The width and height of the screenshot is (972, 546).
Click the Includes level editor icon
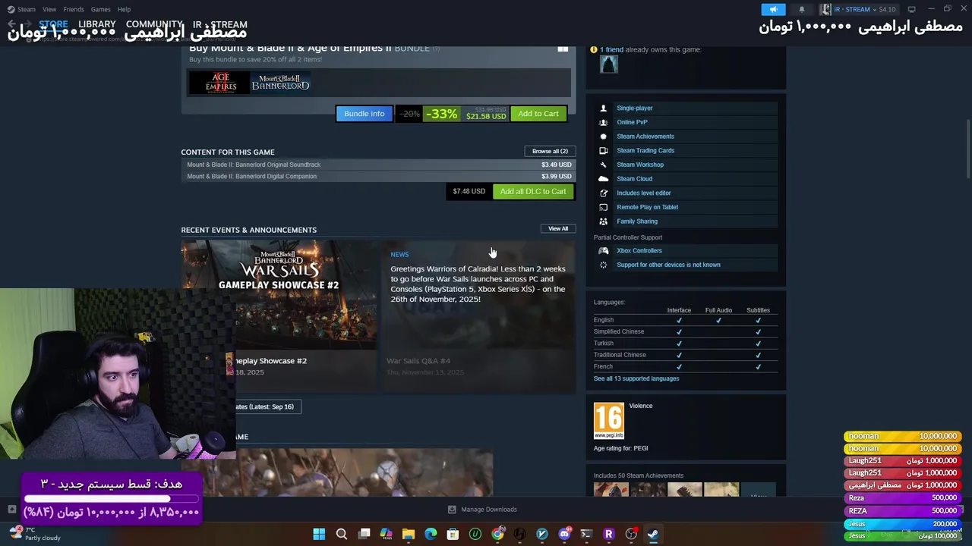click(x=603, y=193)
